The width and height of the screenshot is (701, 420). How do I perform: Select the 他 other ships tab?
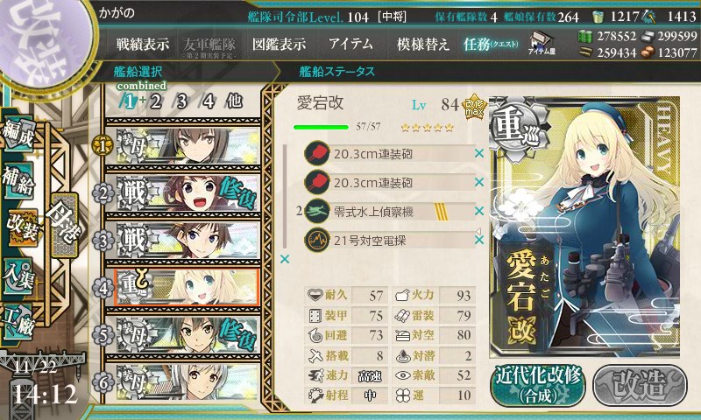tap(234, 101)
